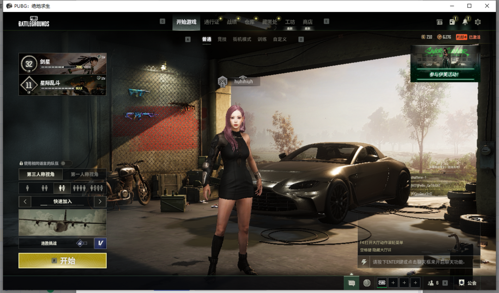
Task: Click the first plus slot in the bottom bar
Action: [393, 283]
